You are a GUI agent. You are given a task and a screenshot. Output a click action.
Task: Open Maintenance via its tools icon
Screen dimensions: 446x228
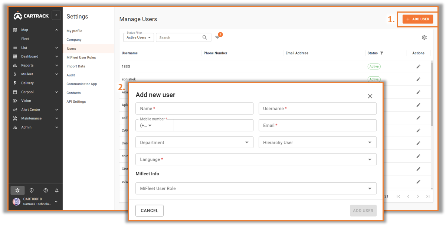click(x=15, y=119)
